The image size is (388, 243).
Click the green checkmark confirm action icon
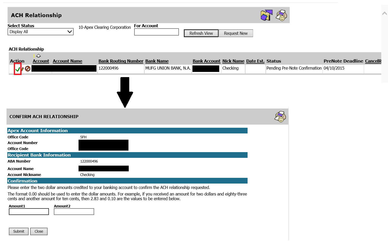pyautogui.click(x=17, y=69)
